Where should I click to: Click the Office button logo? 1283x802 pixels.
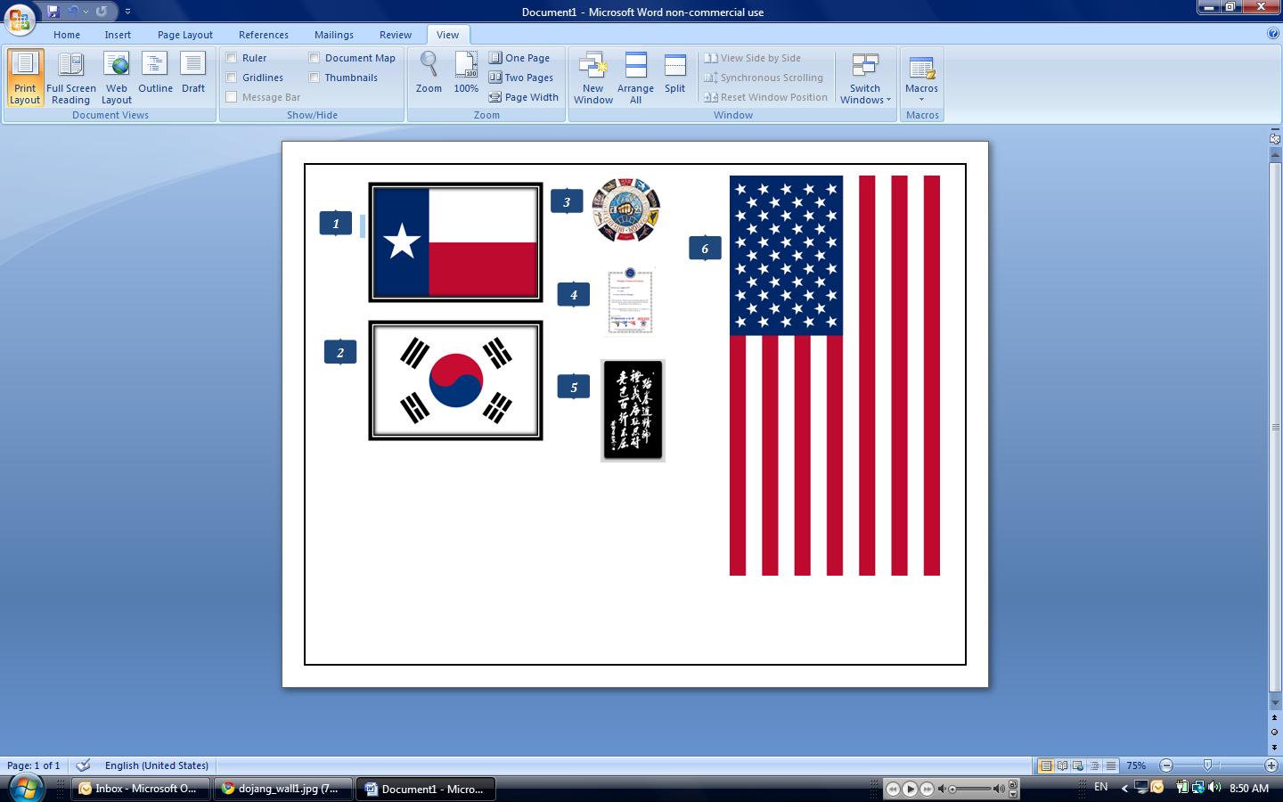coord(20,18)
